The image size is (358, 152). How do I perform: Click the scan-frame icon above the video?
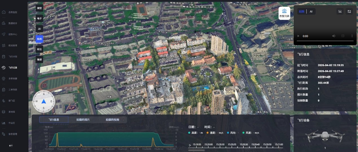tap(349, 12)
